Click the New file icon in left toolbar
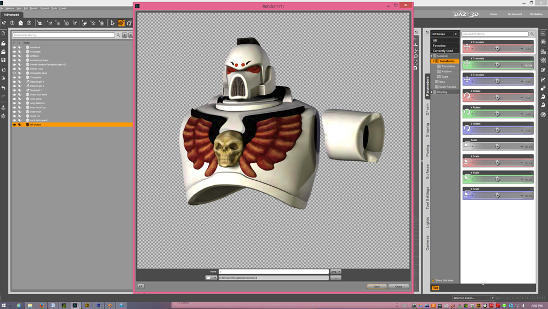The image size is (548, 309). pos(3,34)
